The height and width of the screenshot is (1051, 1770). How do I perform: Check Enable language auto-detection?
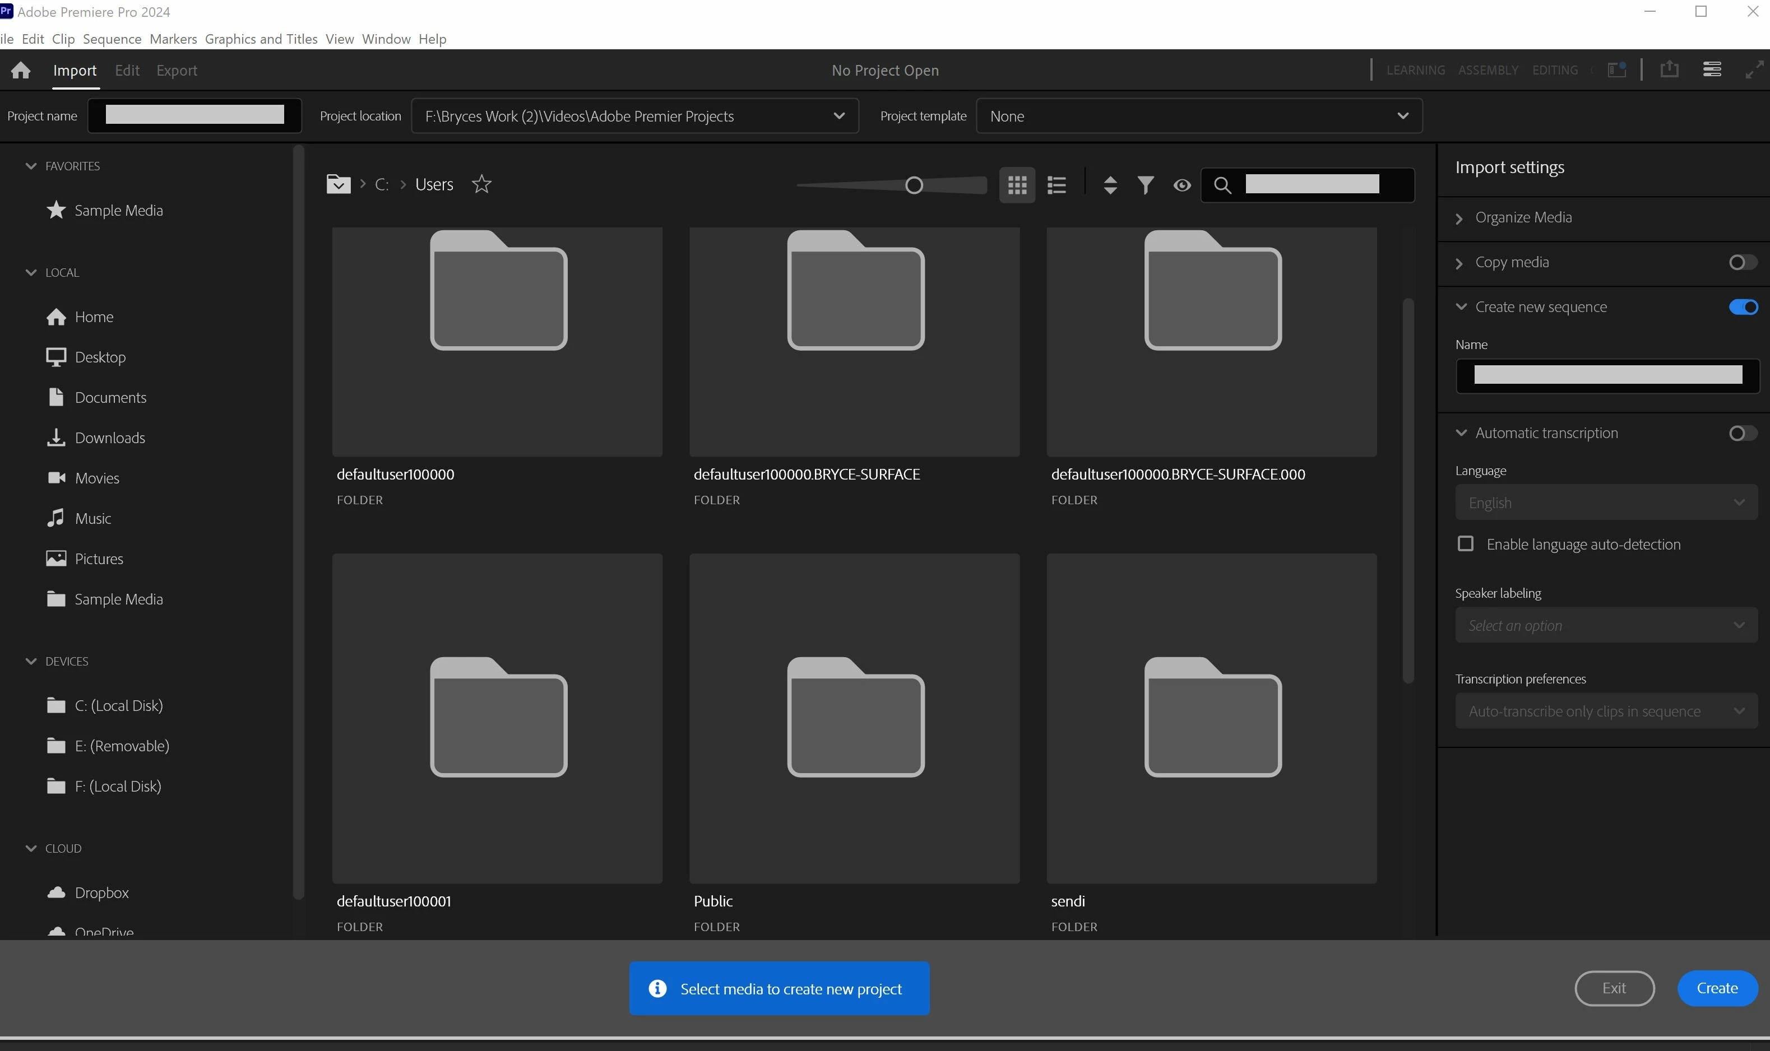pyautogui.click(x=1465, y=544)
